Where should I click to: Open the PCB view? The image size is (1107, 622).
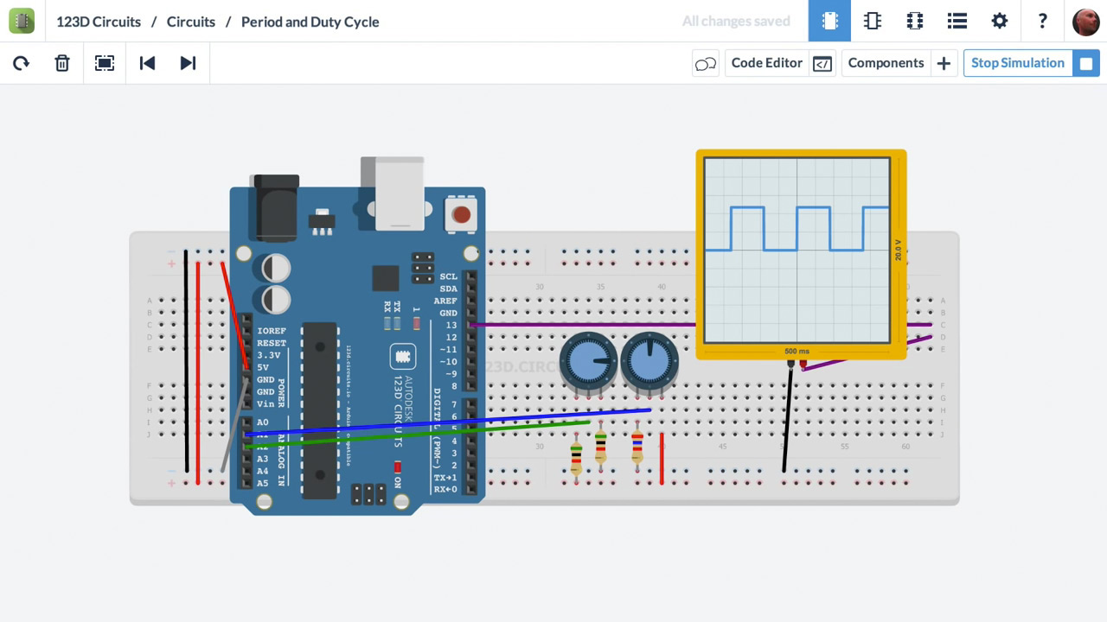click(914, 21)
